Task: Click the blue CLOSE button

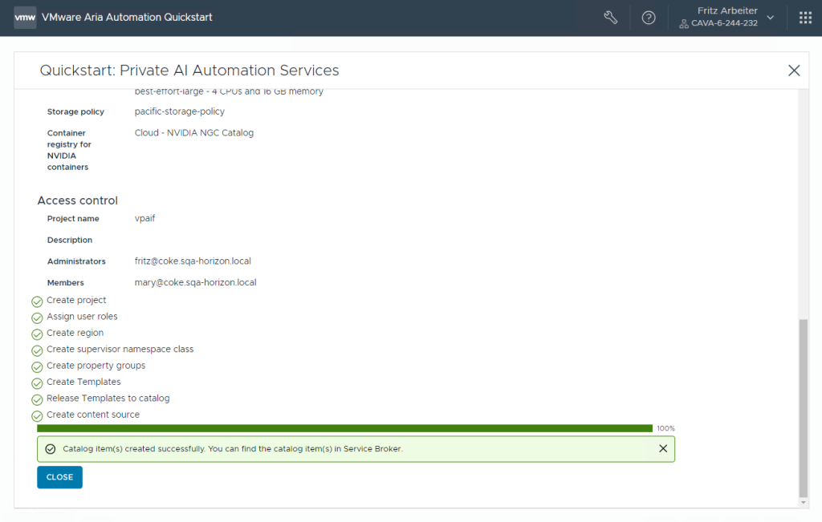Action: [59, 477]
